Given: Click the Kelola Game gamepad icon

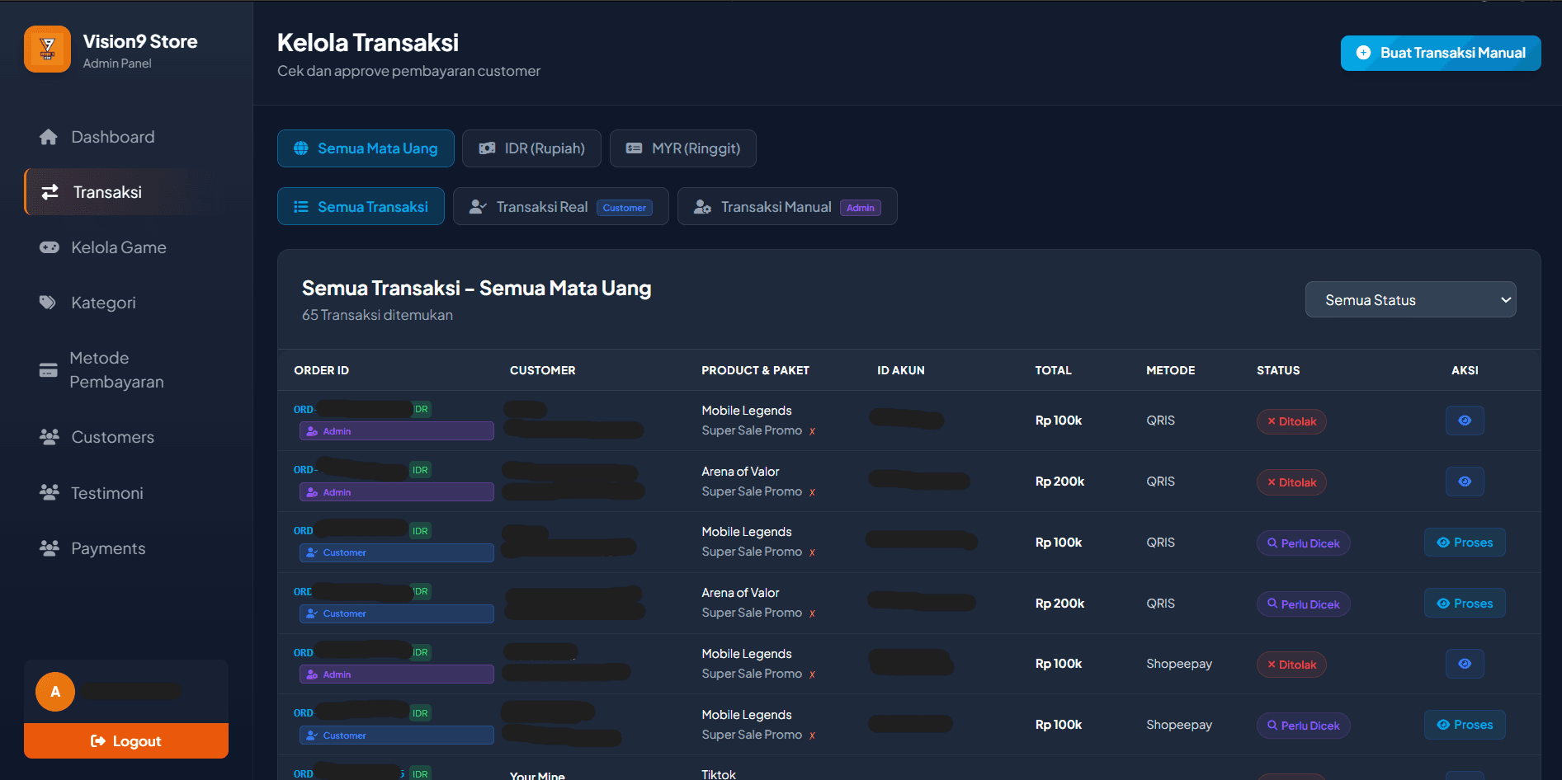Looking at the screenshot, I should point(50,247).
